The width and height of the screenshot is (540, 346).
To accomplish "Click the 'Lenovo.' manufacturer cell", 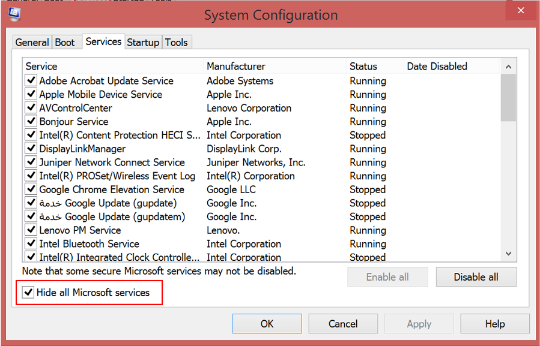I will click(223, 230).
